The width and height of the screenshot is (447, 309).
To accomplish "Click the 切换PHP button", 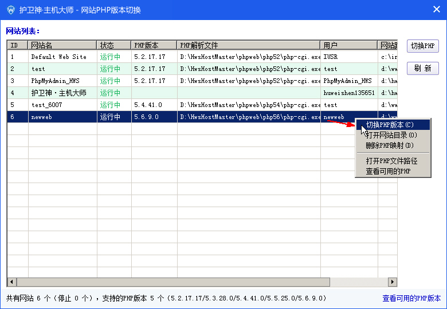I will (423, 46).
